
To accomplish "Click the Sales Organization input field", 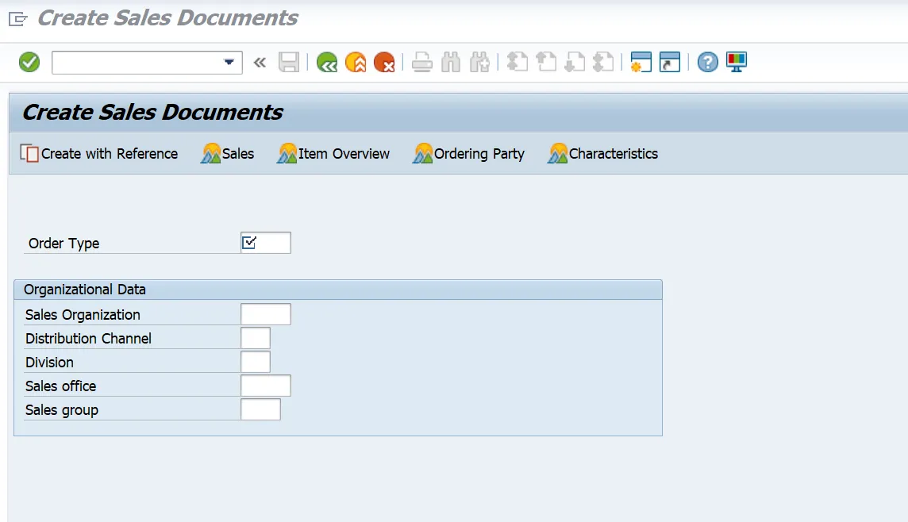I will (266, 313).
